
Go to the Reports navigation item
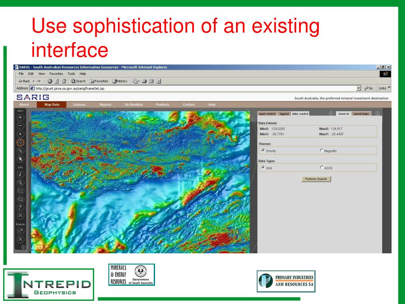point(105,104)
